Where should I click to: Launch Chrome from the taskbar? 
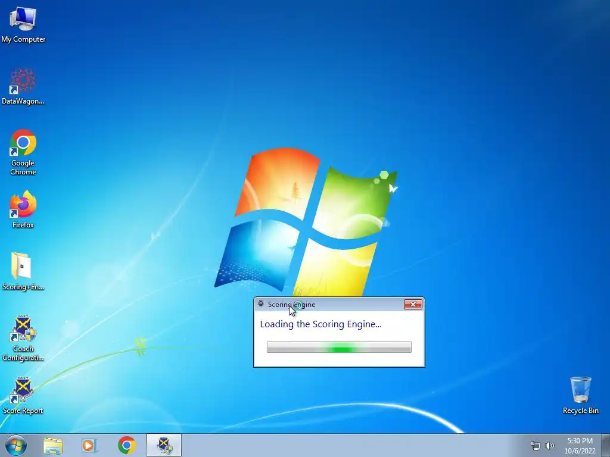[127, 445]
